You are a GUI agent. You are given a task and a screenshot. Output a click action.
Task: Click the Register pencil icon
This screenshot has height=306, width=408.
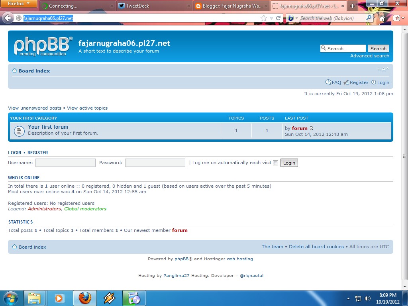tap(346, 82)
